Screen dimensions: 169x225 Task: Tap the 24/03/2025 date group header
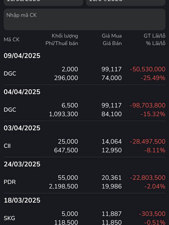tap(22, 164)
